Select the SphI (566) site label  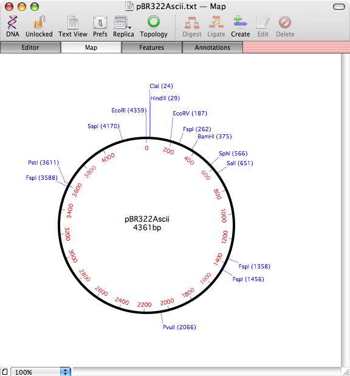pyautogui.click(x=233, y=154)
